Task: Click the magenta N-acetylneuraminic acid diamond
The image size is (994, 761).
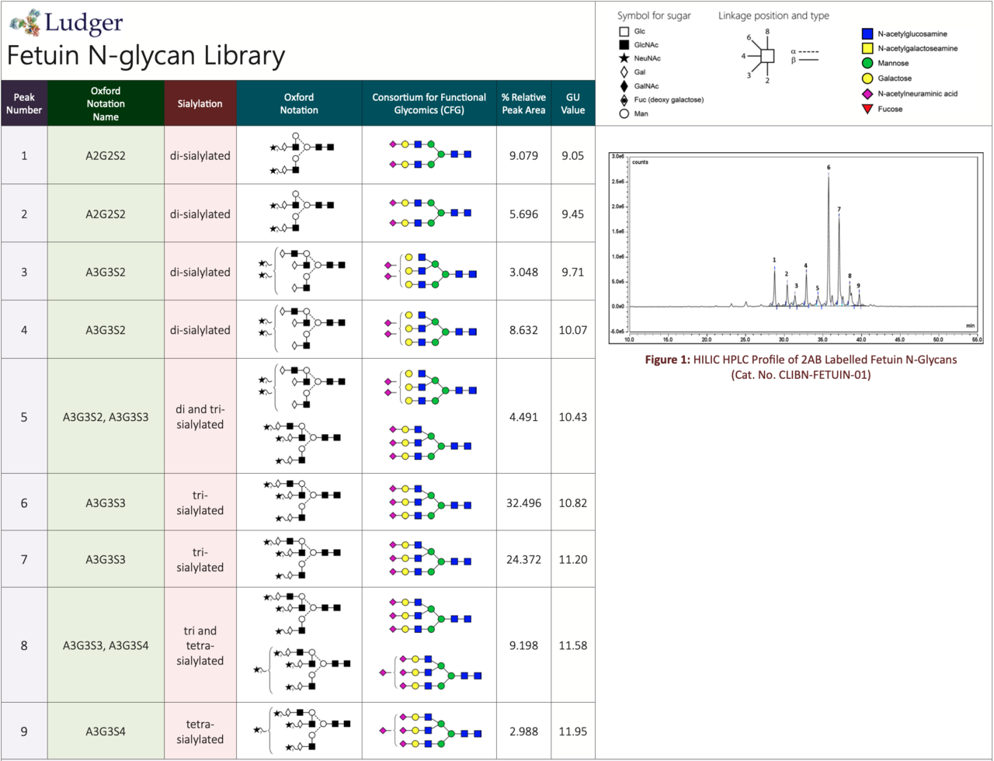Action: tap(867, 93)
